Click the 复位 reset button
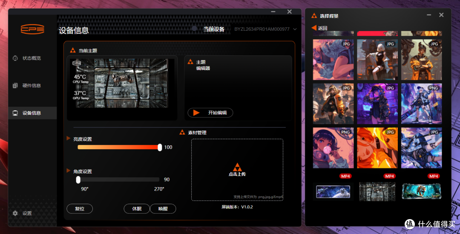Screen dimensions: 460x234 [x=80, y=209]
